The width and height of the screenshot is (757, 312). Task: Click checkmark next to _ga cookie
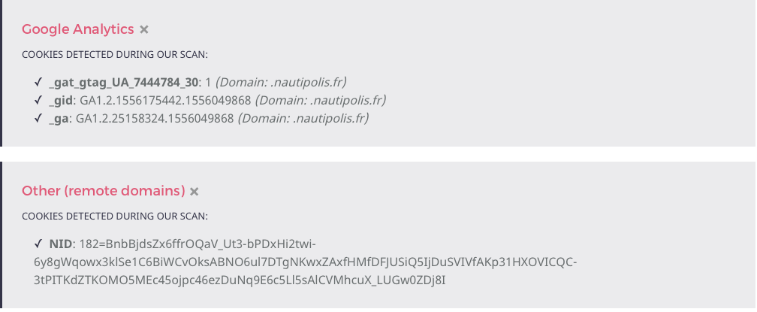pyautogui.click(x=38, y=118)
